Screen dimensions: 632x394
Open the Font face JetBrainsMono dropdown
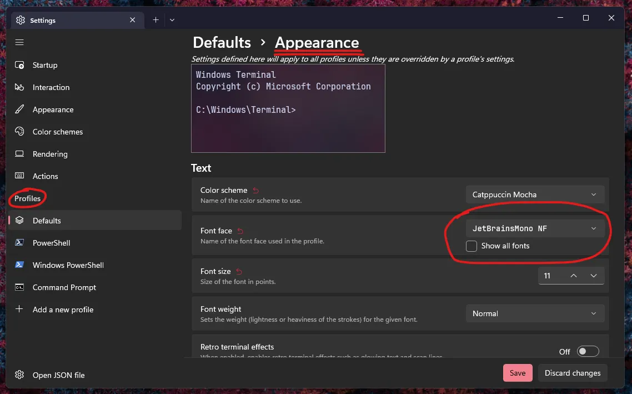pos(534,228)
